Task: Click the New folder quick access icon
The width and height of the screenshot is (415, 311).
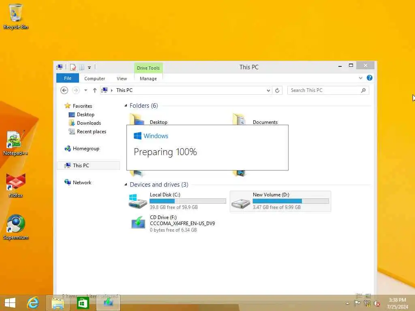Action: [82, 67]
